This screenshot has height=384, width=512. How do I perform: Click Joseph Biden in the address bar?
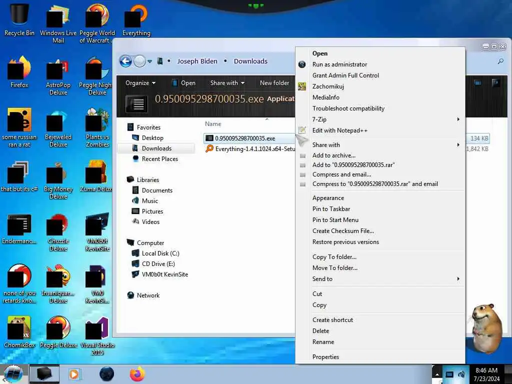click(197, 61)
